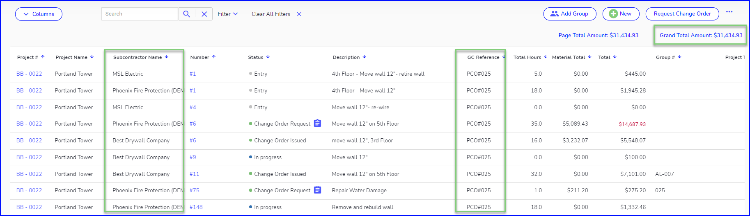
Task: Expand the Filter dropdown
Action: click(227, 14)
